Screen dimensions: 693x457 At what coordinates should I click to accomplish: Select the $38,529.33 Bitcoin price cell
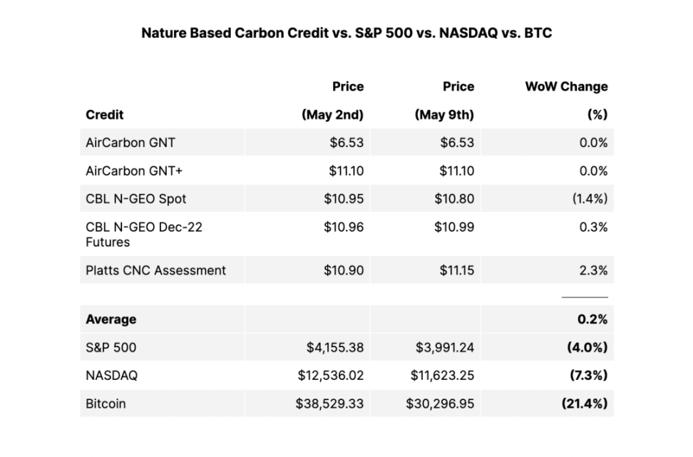click(x=329, y=404)
